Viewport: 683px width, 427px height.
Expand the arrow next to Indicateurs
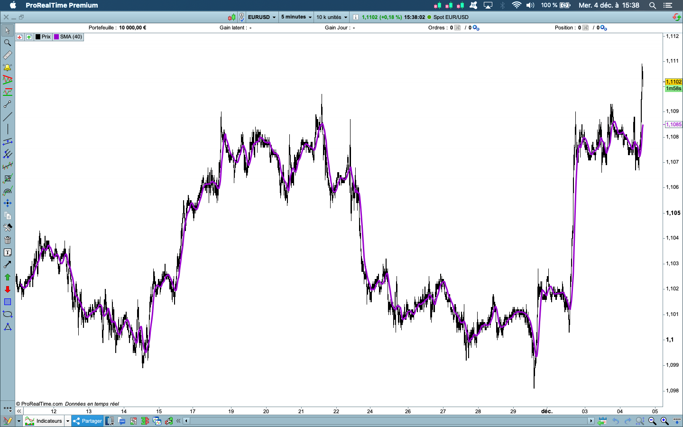[x=68, y=421]
